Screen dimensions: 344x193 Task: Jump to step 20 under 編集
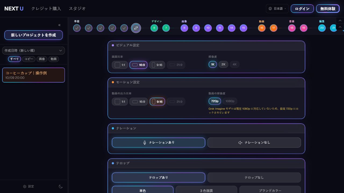(x=322, y=28)
